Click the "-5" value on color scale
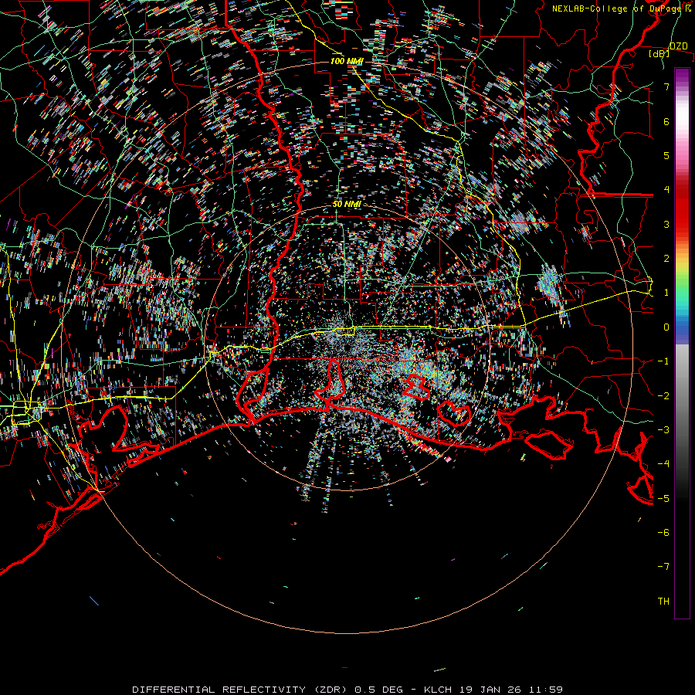The image size is (695, 695). click(663, 499)
